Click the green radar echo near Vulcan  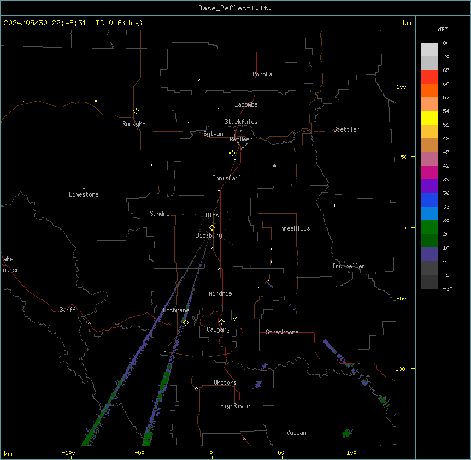(347, 433)
